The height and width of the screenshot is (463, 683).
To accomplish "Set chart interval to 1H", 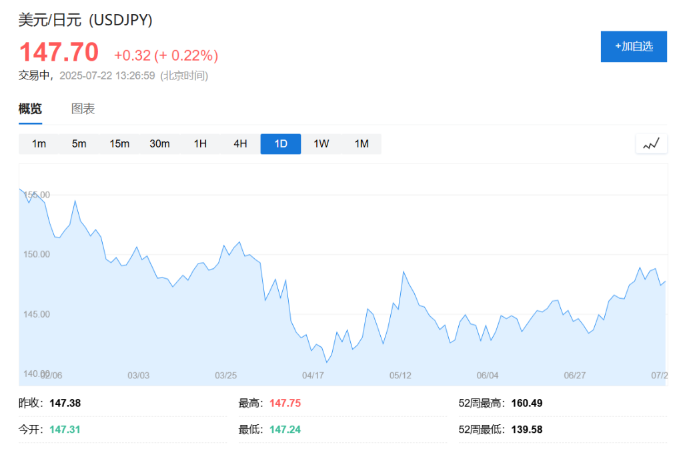I will (200, 144).
